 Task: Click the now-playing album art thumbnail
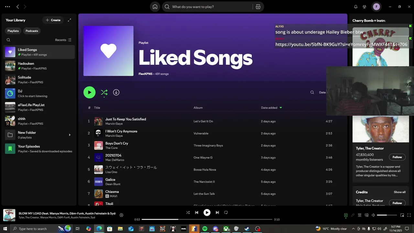click(9, 215)
